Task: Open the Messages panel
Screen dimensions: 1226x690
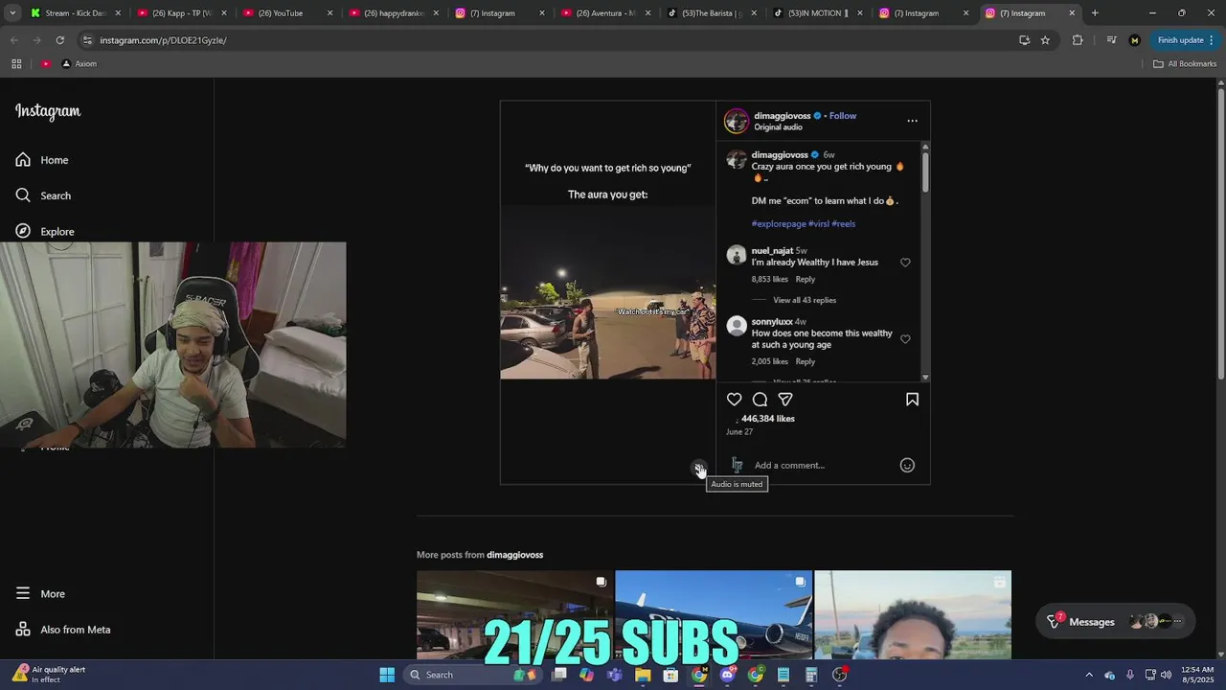Action: 1115,622
